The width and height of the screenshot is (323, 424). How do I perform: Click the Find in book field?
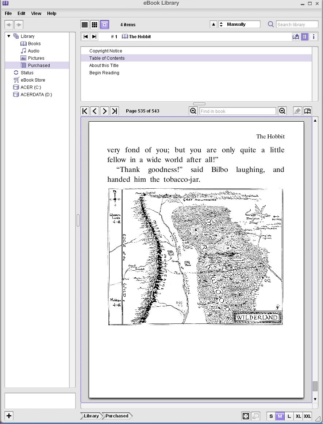point(238,111)
